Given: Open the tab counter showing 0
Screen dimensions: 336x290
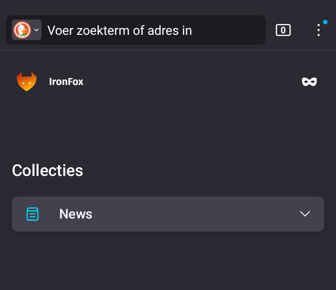Looking at the screenshot, I should coord(283,30).
